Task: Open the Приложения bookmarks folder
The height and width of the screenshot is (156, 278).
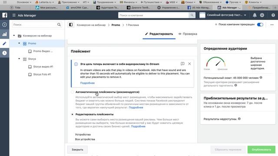Action: (69, 2)
